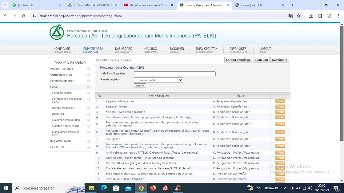Switch to Home PATELKI browser tab
The width and height of the screenshot is (344, 193).
click(260, 5)
